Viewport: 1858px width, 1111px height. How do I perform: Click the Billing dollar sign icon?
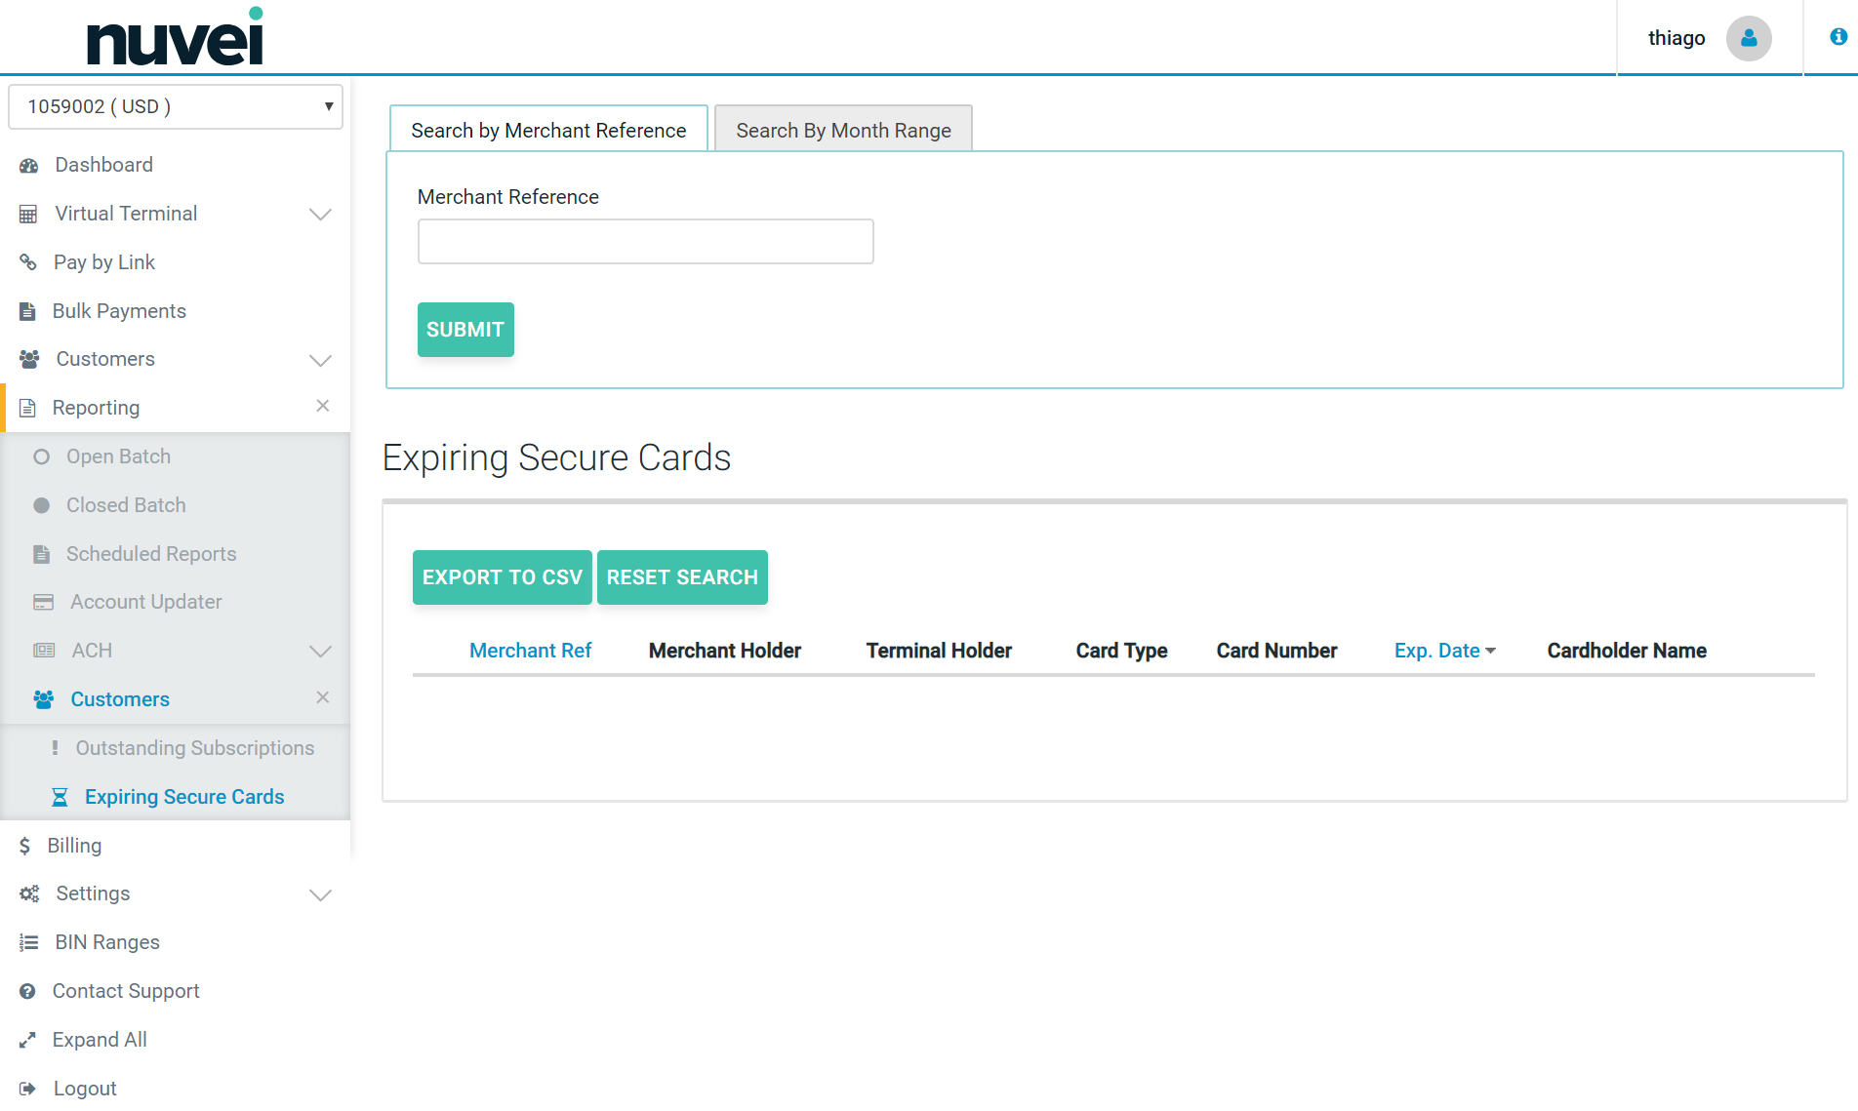pyautogui.click(x=24, y=846)
